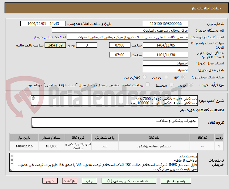Viewport: 229px width, 189px height.
Task: Click the deadline time 07:00 field
Action: pos(120,45)
